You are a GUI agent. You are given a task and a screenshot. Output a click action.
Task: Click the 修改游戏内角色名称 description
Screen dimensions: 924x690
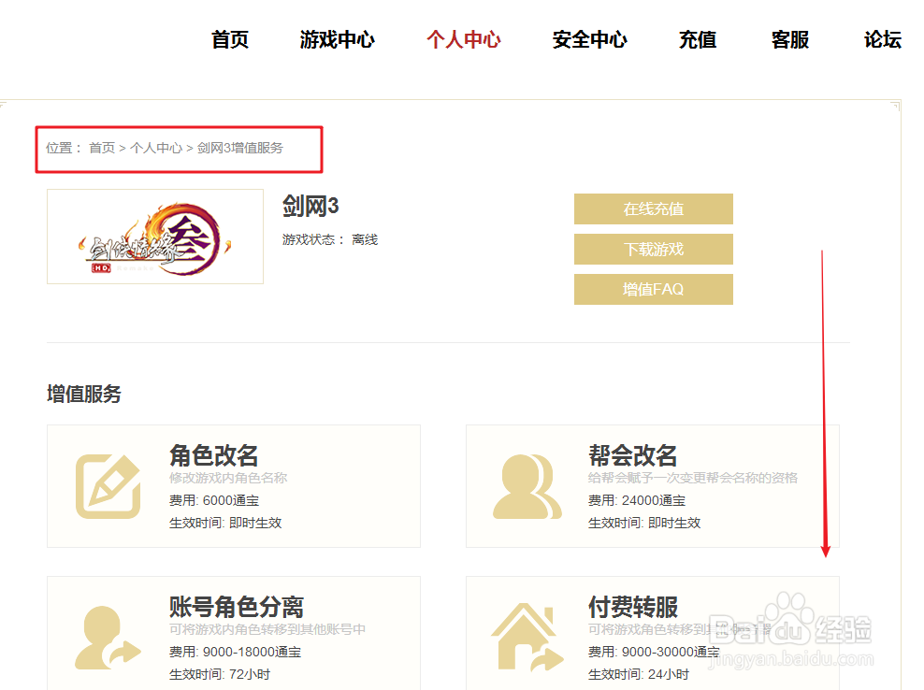[x=228, y=478]
